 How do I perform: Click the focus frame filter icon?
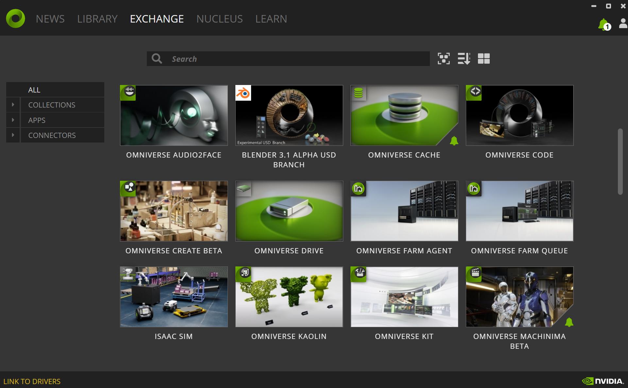coord(444,59)
